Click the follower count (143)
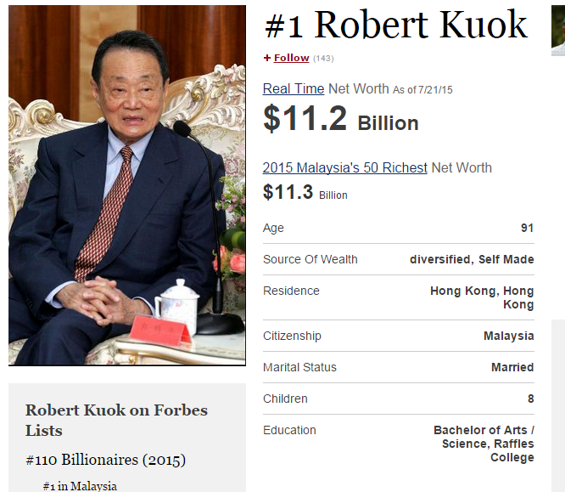 coord(323,59)
